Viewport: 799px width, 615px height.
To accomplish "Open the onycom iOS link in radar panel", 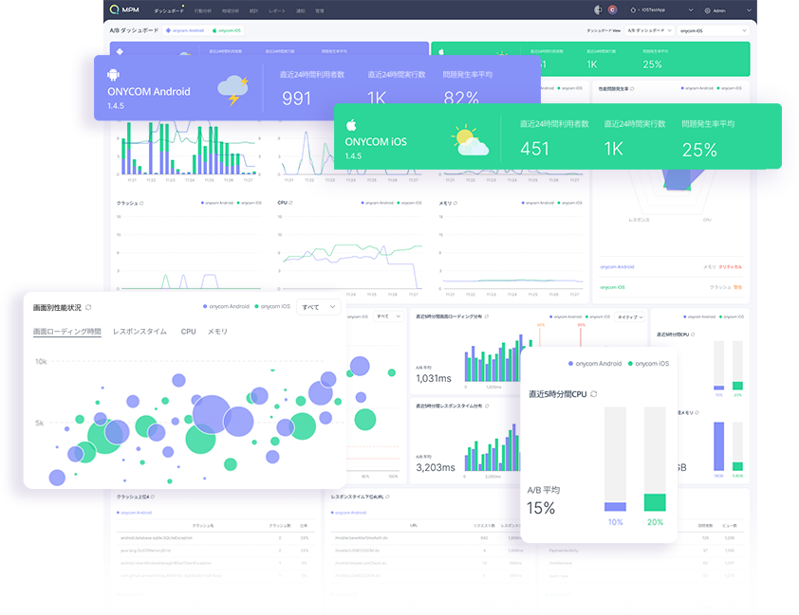I will pos(612,287).
